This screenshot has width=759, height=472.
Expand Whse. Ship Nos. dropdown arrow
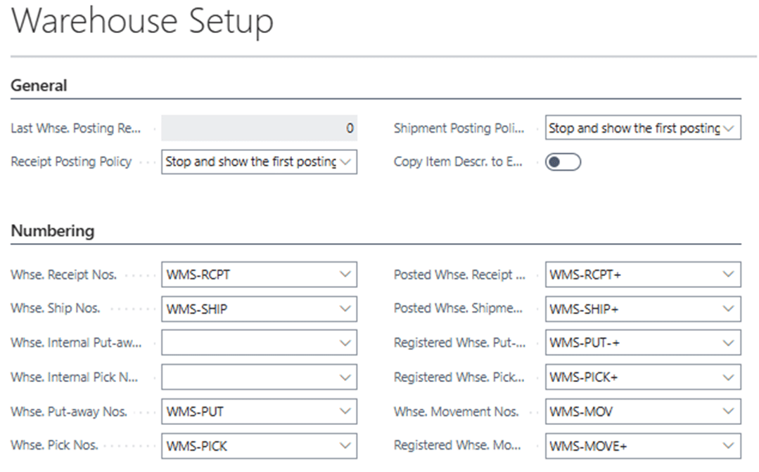click(345, 308)
